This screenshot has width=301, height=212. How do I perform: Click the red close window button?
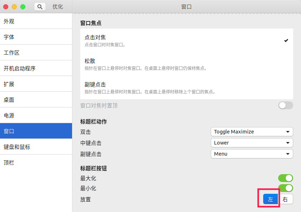pos(6,7)
